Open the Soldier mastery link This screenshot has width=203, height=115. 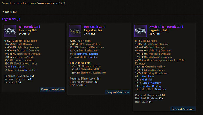point(94,57)
